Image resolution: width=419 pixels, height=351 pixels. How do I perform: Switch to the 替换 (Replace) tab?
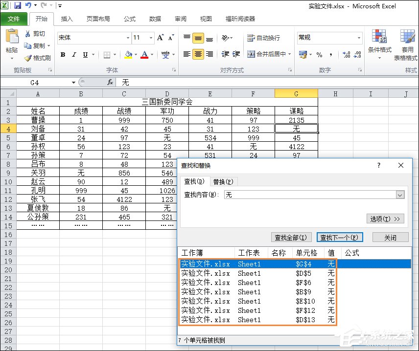tap(223, 181)
